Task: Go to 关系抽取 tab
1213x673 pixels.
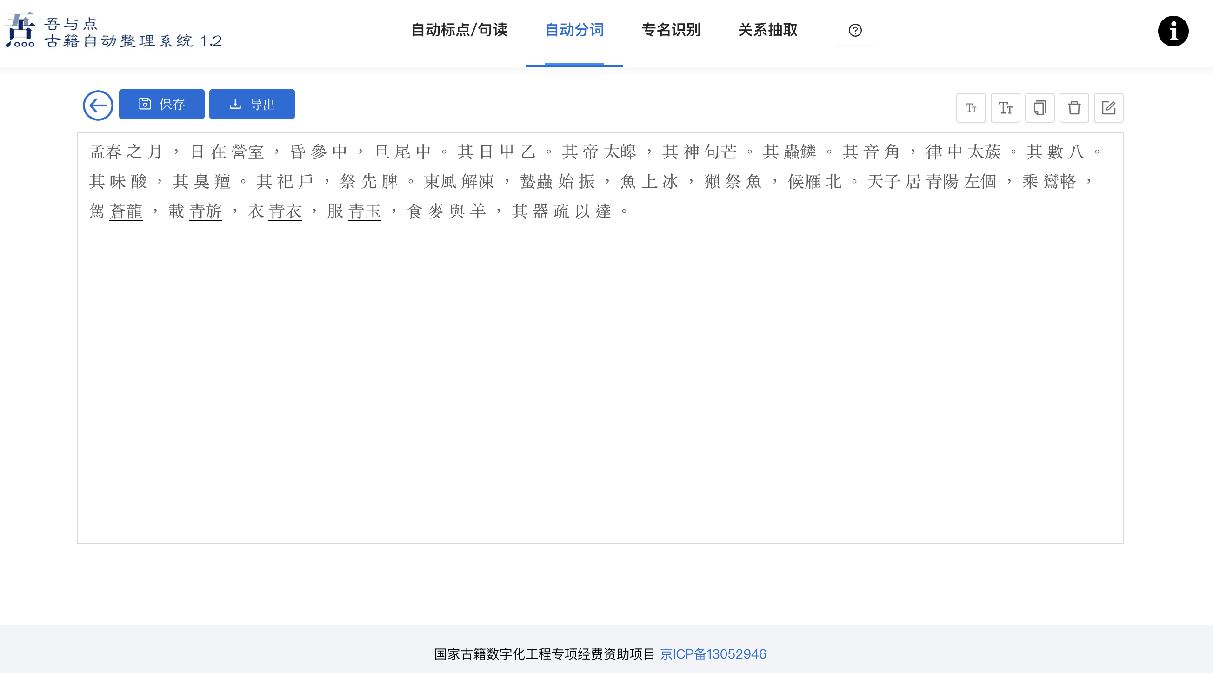Action: click(767, 30)
